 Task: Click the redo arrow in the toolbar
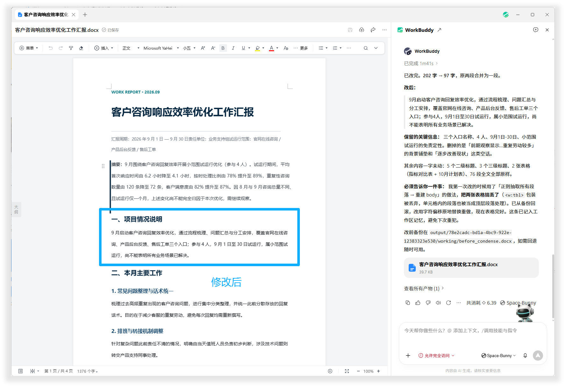pyautogui.click(x=61, y=48)
